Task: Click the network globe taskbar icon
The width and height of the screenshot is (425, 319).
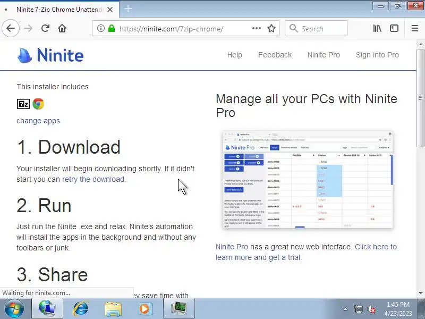Action: point(47,309)
